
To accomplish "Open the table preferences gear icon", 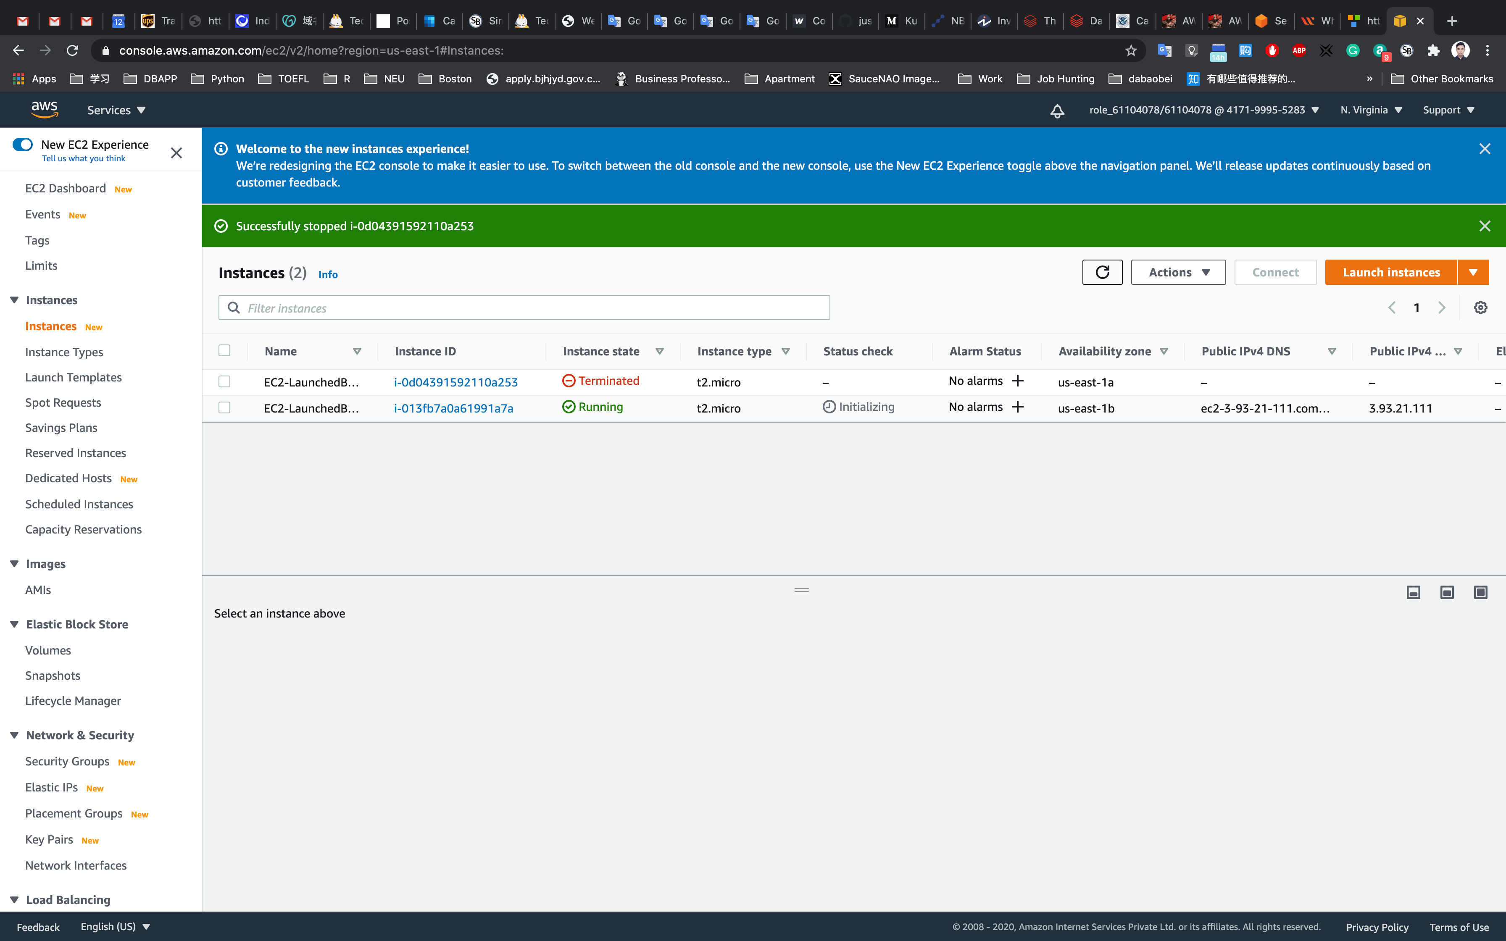I will (x=1480, y=308).
